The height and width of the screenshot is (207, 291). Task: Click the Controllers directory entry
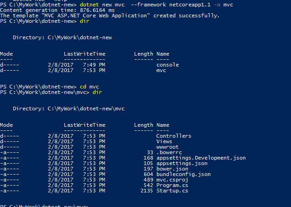tap(173, 136)
